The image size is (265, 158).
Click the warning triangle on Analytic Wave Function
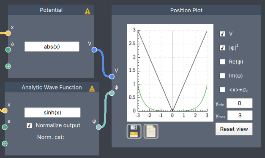(x=92, y=89)
